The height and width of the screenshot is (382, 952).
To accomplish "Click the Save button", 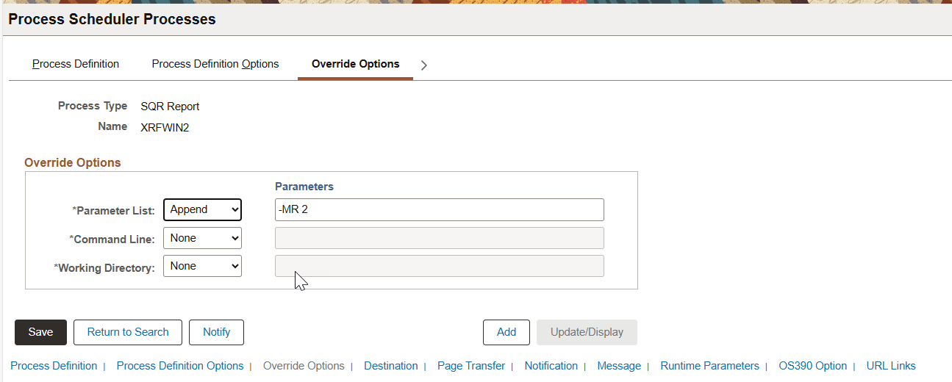I will (40, 332).
